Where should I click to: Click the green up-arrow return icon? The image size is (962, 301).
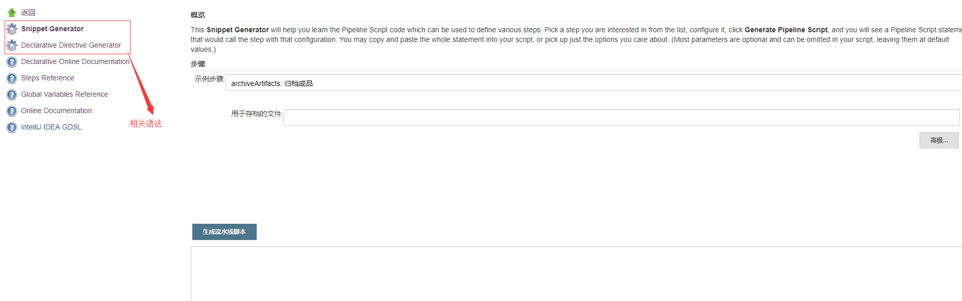[x=12, y=12]
